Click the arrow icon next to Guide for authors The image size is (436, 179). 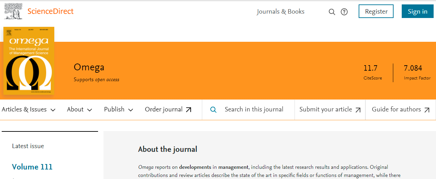pyautogui.click(x=427, y=110)
